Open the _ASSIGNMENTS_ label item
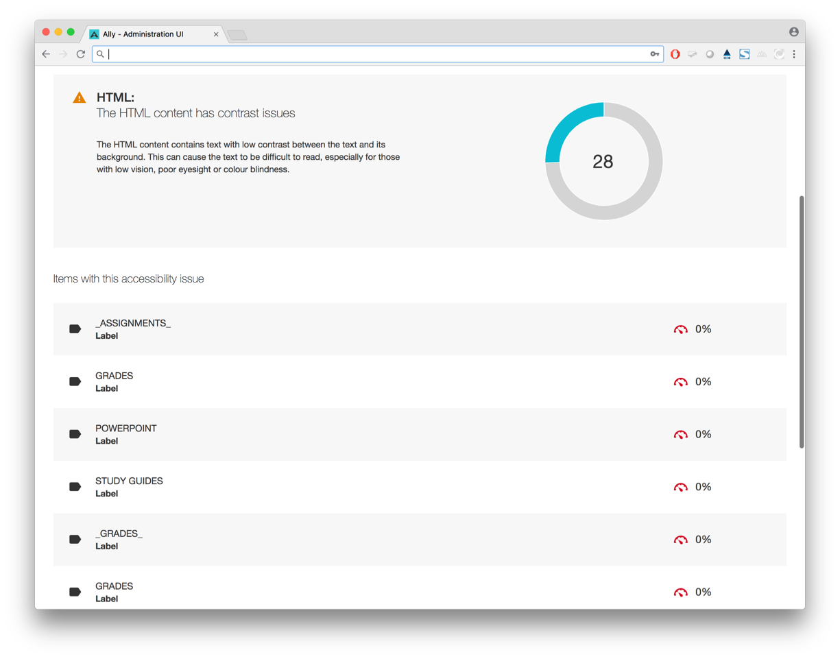This screenshot has height=659, width=840. click(133, 323)
